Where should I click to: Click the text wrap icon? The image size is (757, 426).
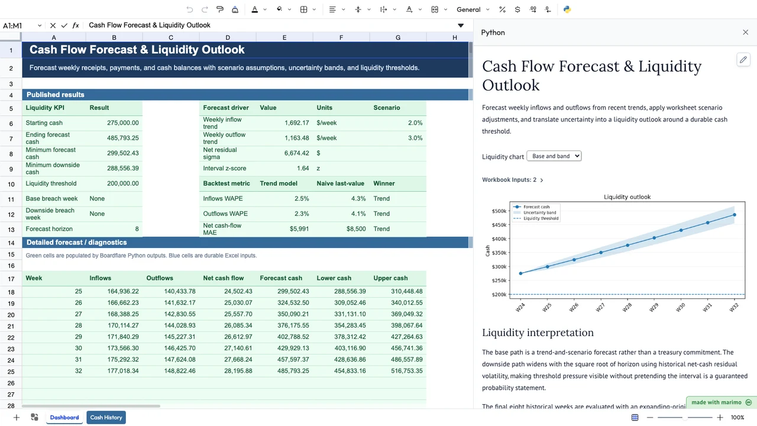click(x=383, y=9)
